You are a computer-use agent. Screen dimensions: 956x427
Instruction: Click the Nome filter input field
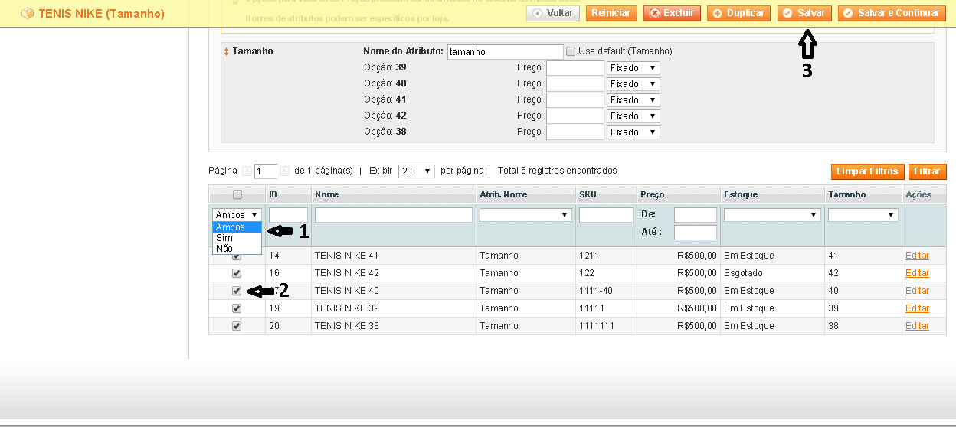pyautogui.click(x=394, y=216)
